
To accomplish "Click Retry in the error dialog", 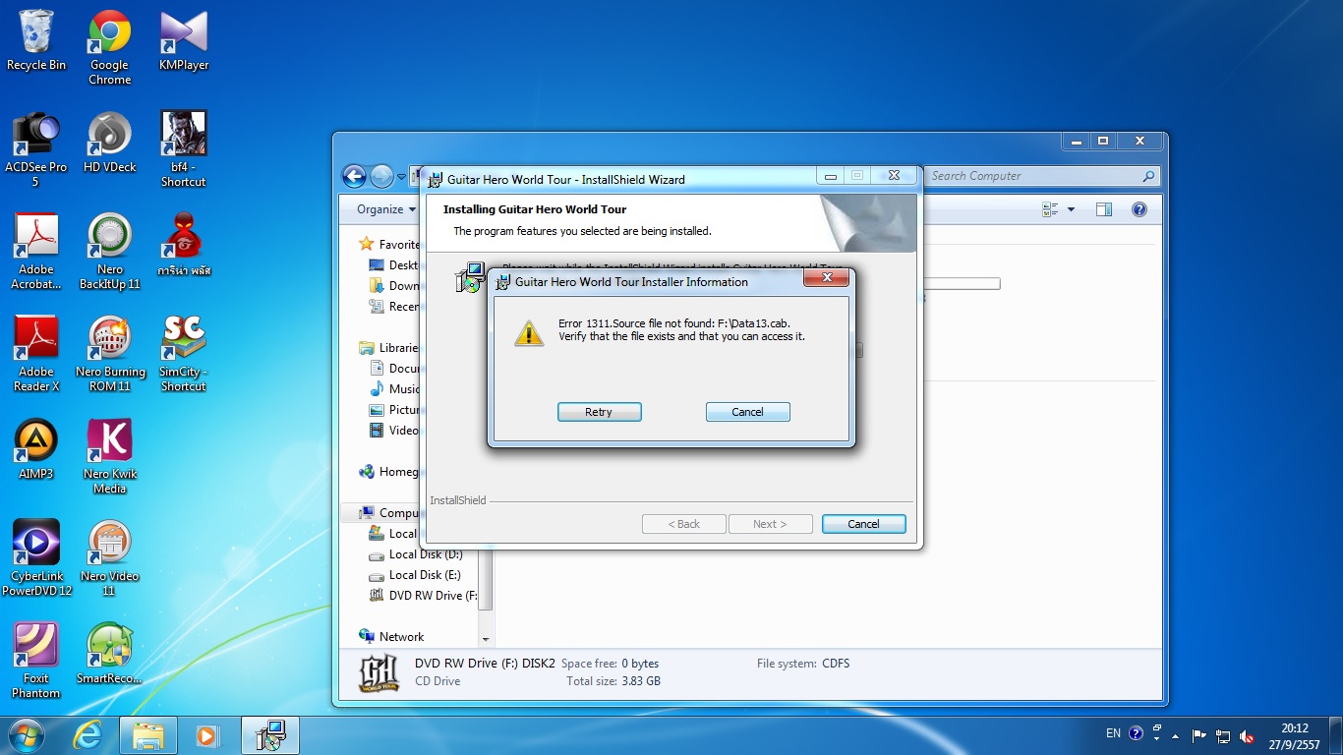I will [x=599, y=412].
